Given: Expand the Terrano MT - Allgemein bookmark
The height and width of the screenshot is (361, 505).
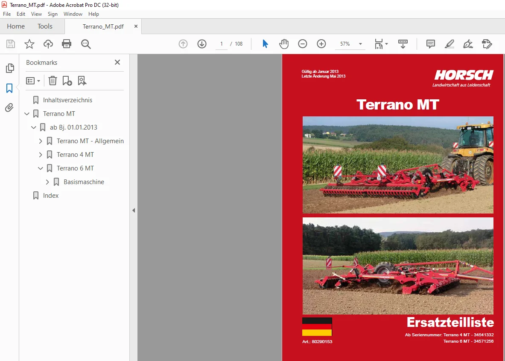Looking at the screenshot, I should pos(41,141).
